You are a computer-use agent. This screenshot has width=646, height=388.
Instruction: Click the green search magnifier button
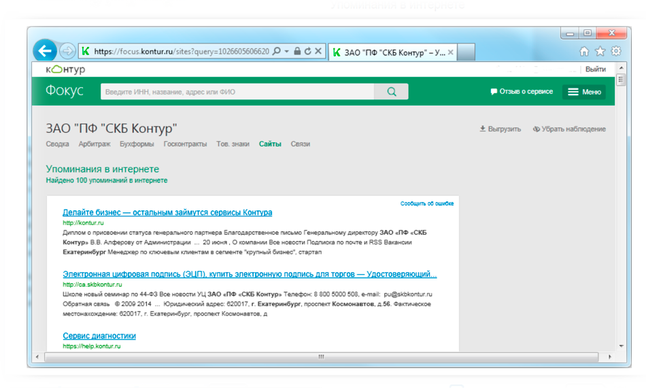tap(391, 92)
